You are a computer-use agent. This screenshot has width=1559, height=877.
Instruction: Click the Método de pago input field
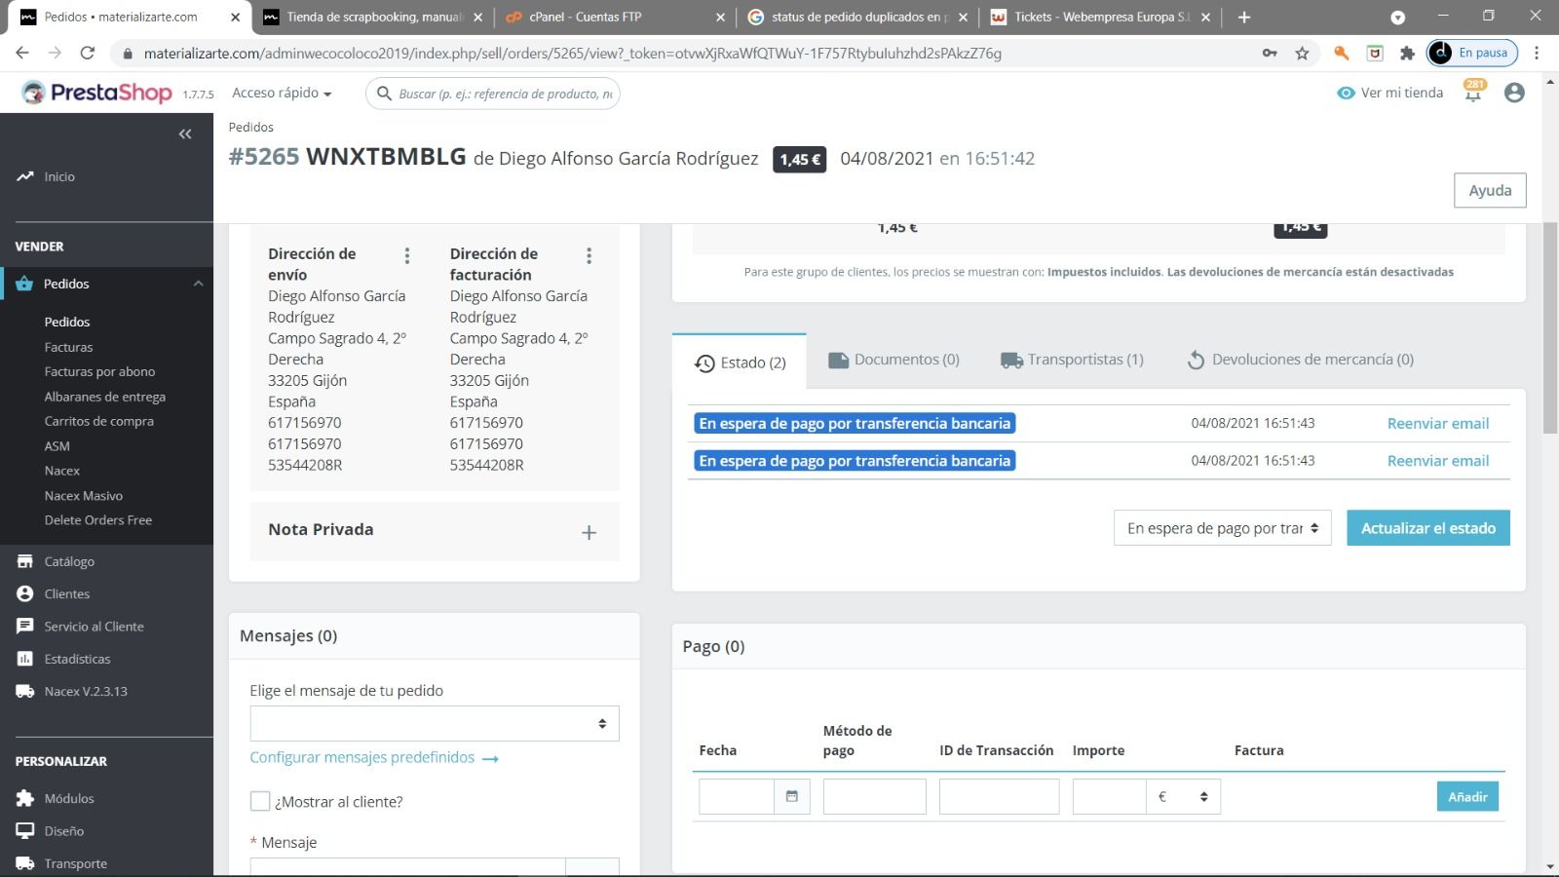(x=875, y=797)
